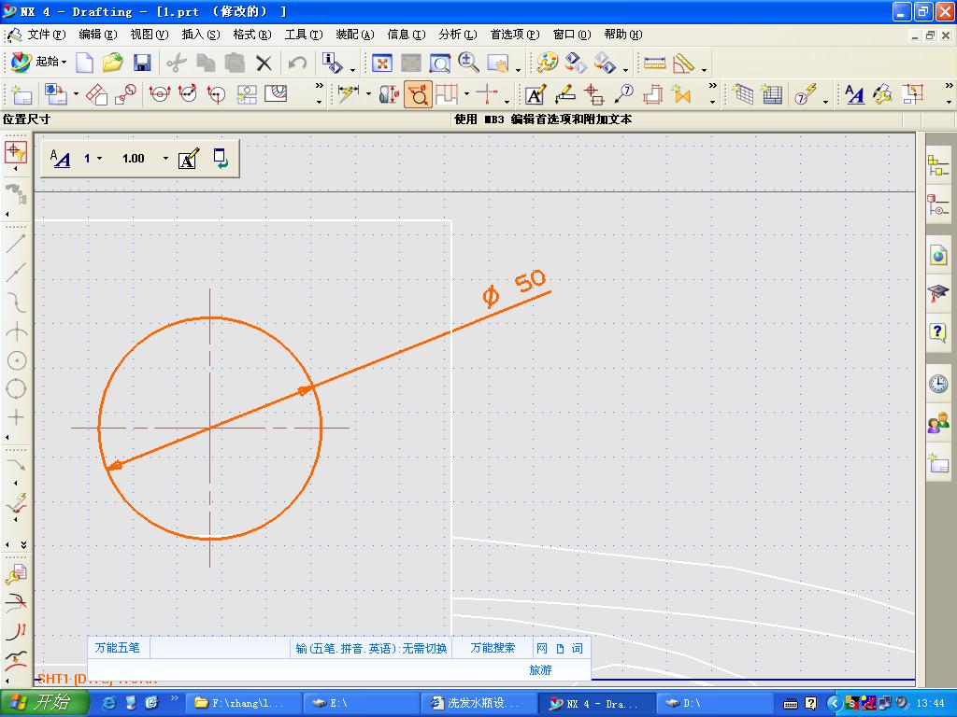
Task: Click the annotation preferences A icon in top toolbar
Action: click(x=854, y=94)
